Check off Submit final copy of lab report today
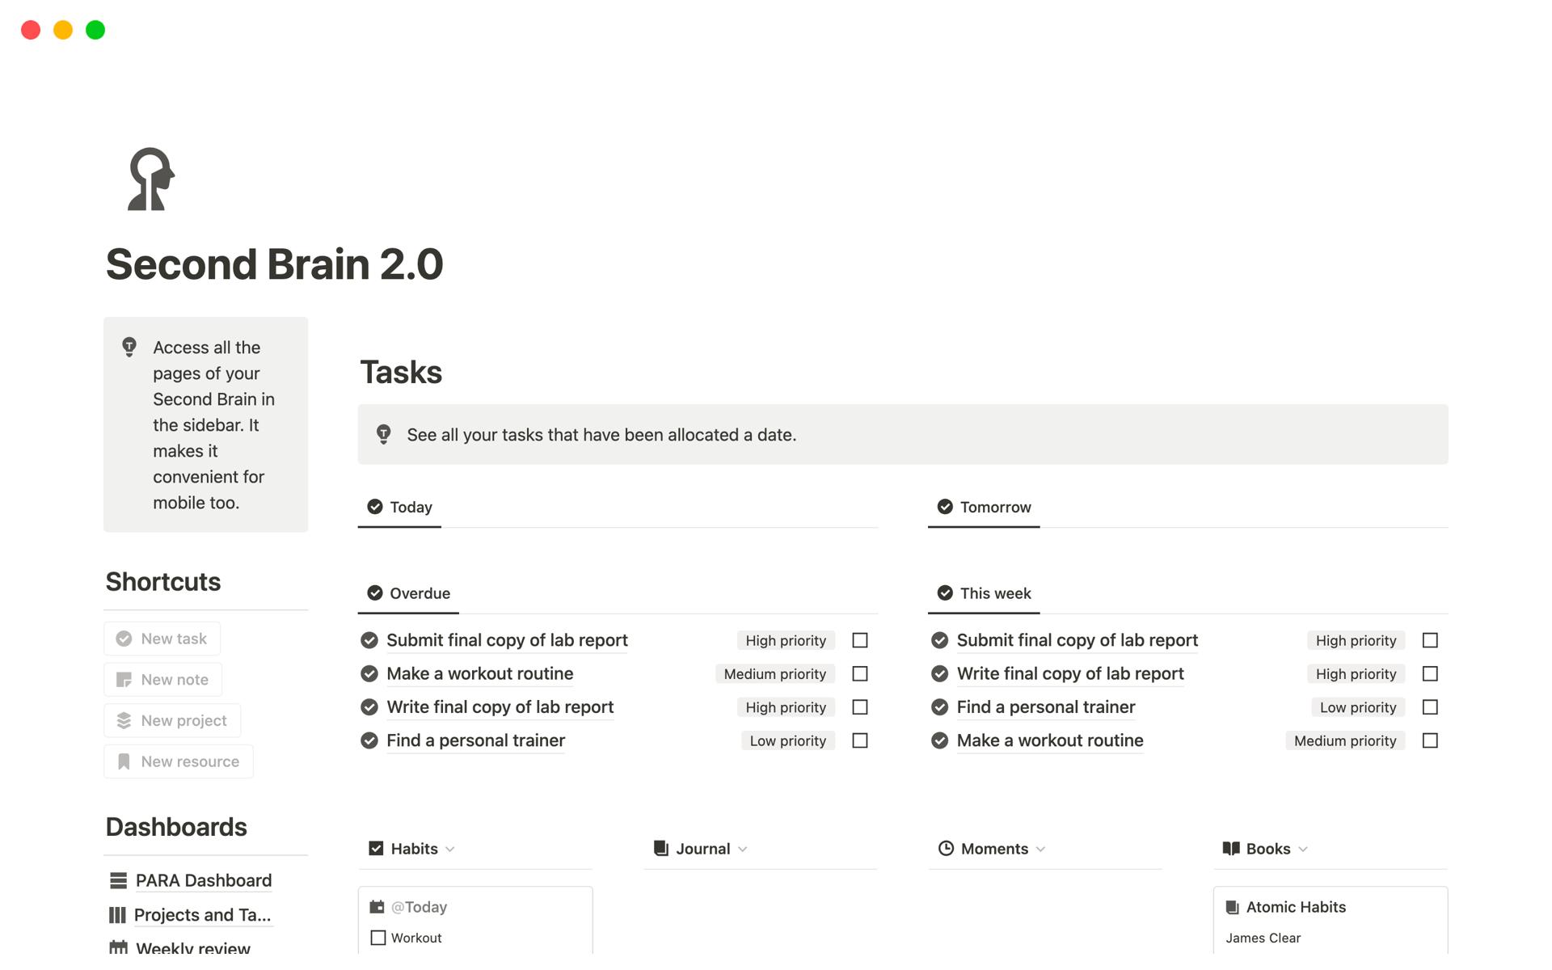This screenshot has width=1552, height=970. 859,639
